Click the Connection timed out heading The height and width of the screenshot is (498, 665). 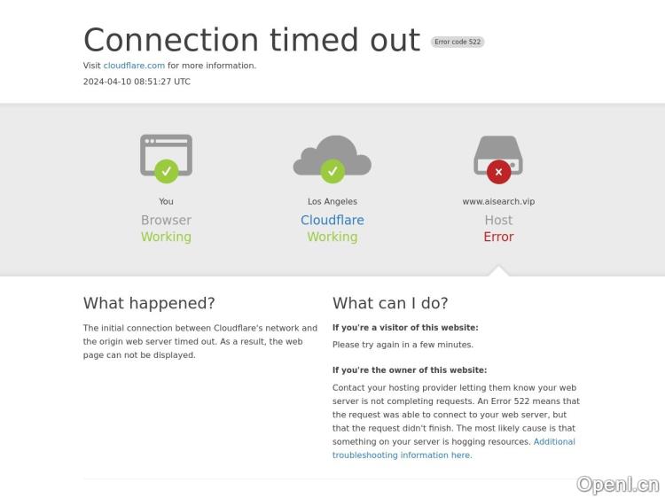point(252,41)
